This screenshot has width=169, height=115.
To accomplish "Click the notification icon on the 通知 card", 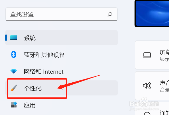I will pos(147,114).
